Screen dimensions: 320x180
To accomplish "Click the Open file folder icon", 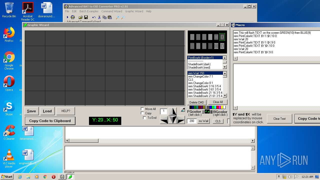I will (80, 17).
